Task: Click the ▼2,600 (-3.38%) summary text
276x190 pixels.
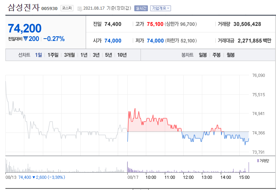Action: (x=49, y=177)
